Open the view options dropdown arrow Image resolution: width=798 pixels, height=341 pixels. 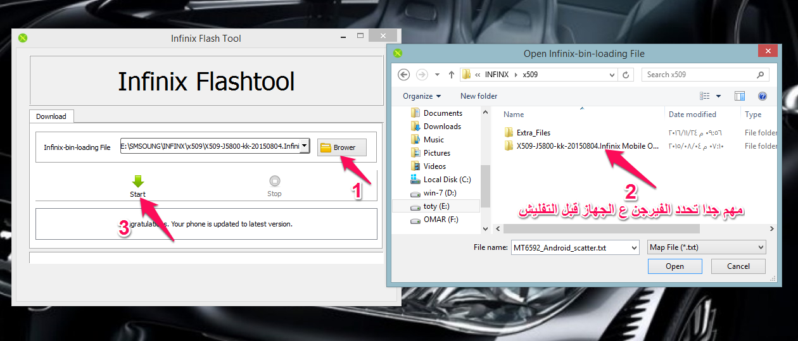pyautogui.click(x=719, y=96)
